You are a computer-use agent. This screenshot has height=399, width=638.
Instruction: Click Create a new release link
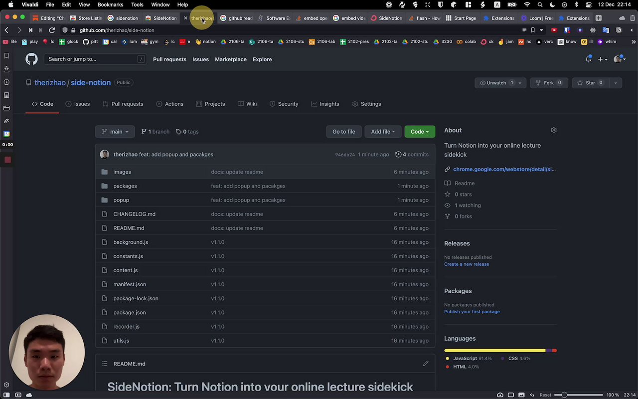point(467,264)
